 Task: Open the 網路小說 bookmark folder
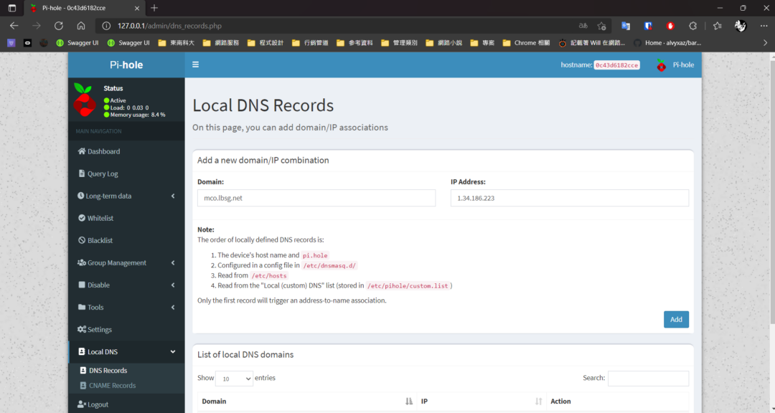click(444, 43)
